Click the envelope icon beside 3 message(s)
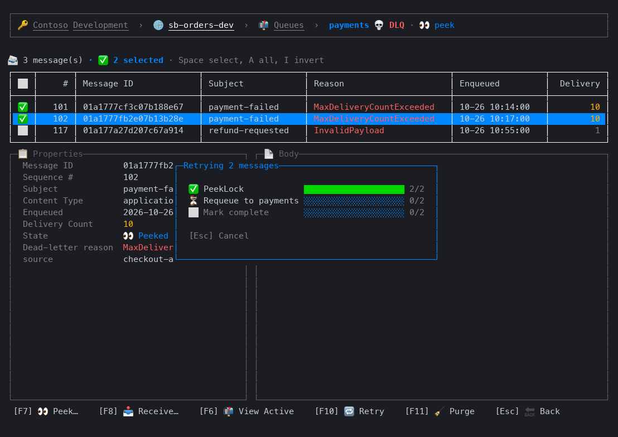The width and height of the screenshot is (618, 437). [13, 60]
